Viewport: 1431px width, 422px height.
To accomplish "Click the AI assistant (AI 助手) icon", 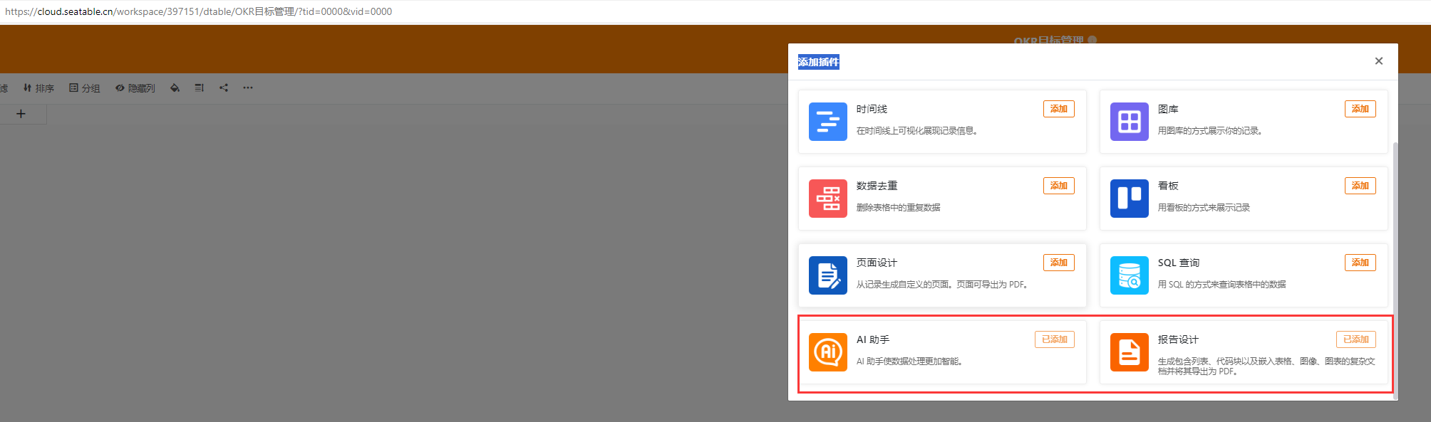I will 827,352.
